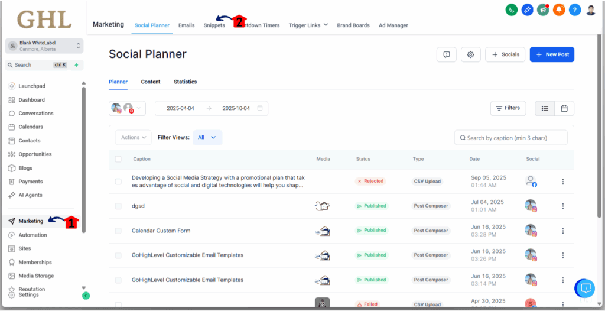Open the Snippets tab
Viewport: 605px width, 311px height.
click(214, 25)
